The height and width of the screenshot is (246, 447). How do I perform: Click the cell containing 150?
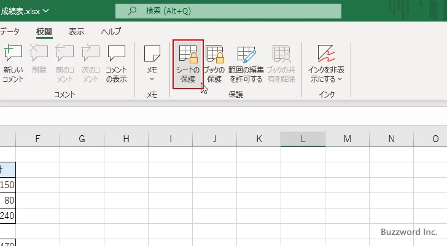click(7, 185)
